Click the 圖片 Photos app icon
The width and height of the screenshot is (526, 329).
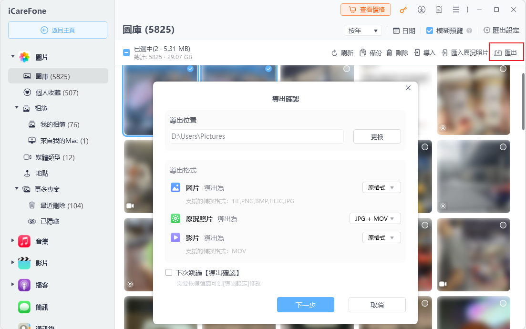24,57
